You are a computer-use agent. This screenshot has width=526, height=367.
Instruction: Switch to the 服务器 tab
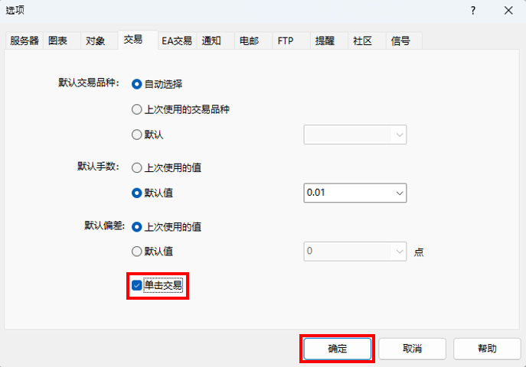point(25,41)
